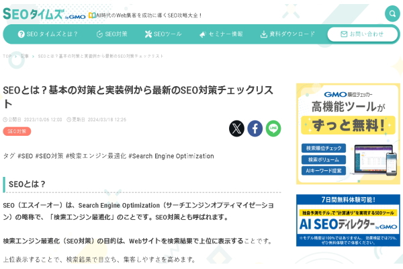Go to TOP breadcrumb link

tap(7, 56)
